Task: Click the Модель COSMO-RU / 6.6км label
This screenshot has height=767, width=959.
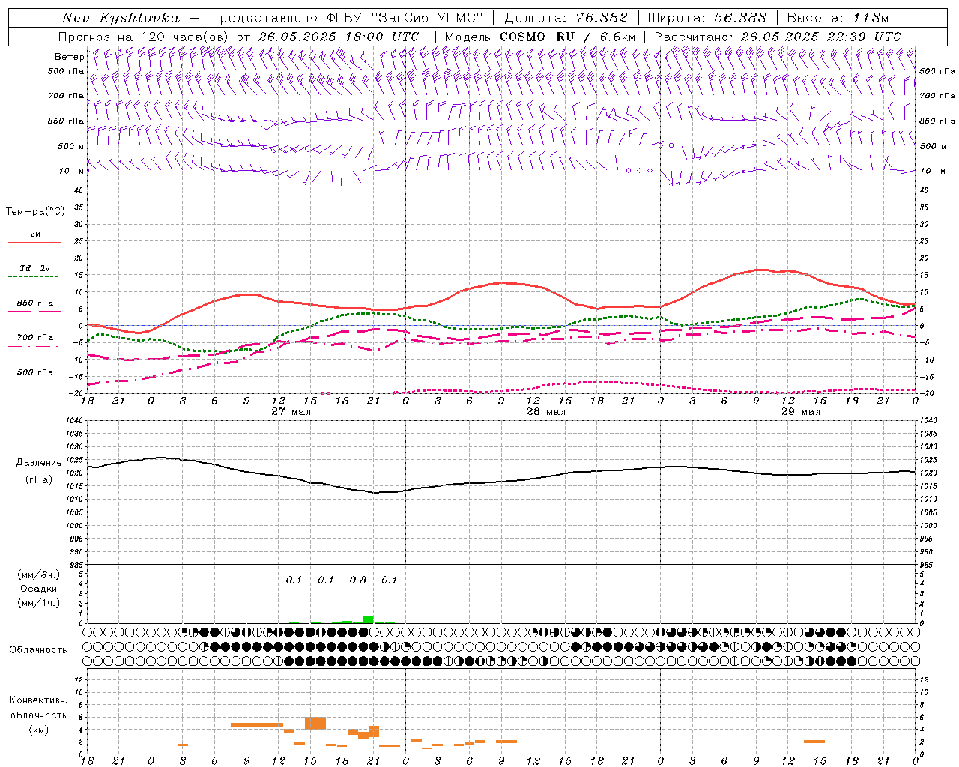Action: point(540,37)
